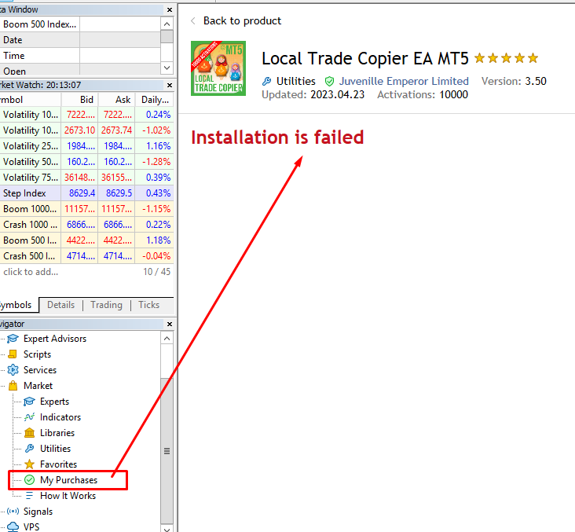This screenshot has width=575, height=532.
Task: Open the Trading tab in Market Watch
Action: tap(106, 305)
